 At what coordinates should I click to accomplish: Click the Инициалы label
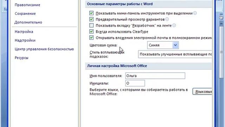coord(99,83)
